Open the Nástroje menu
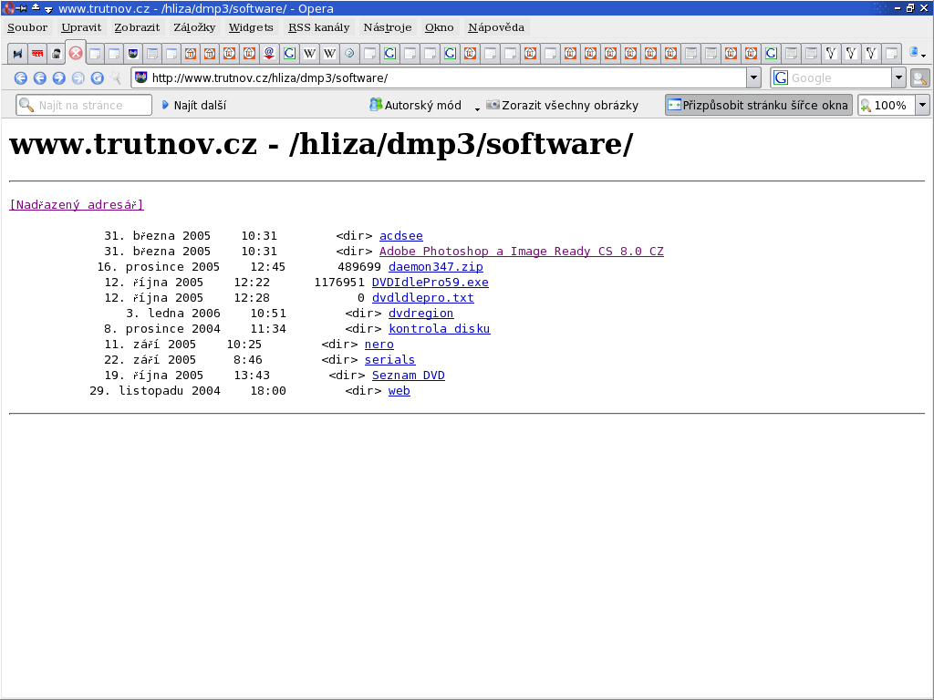Viewport: 934px width, 700px height. click(x=387, y=27)
